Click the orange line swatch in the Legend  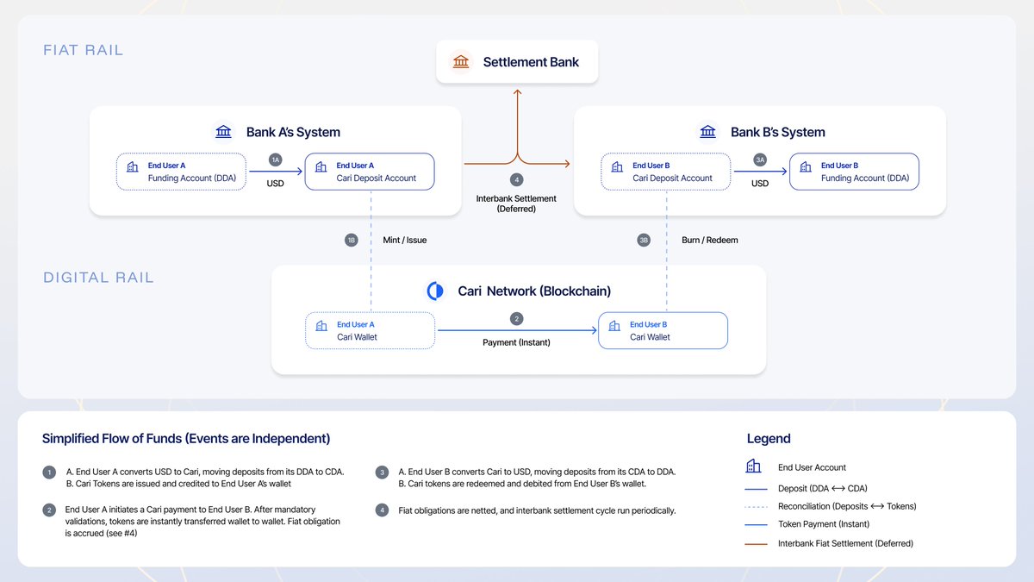point(755,543)
